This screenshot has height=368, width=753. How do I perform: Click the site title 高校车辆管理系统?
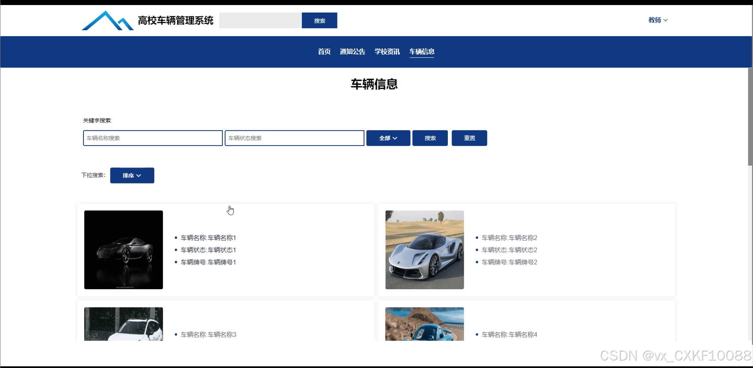click(175, 21)
